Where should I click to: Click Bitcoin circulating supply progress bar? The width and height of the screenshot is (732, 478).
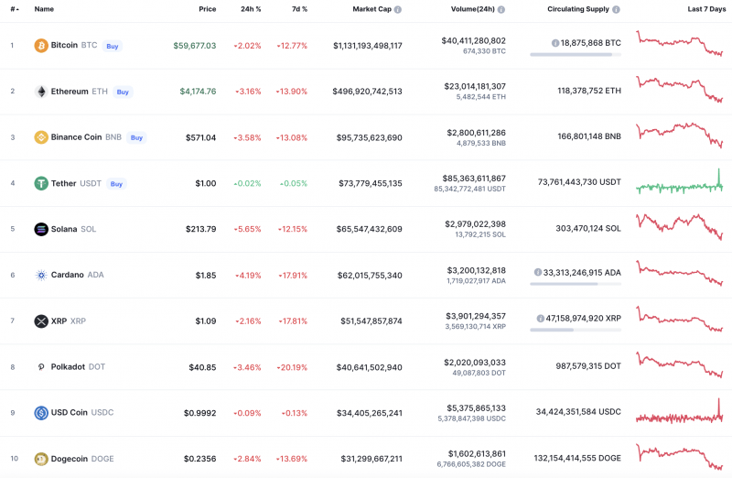point(575,55)
